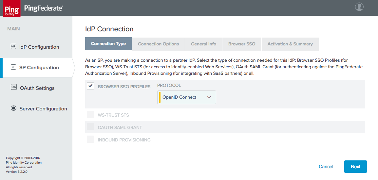
Task: Switch to the Connection Options tab
Action: point(159,44)
